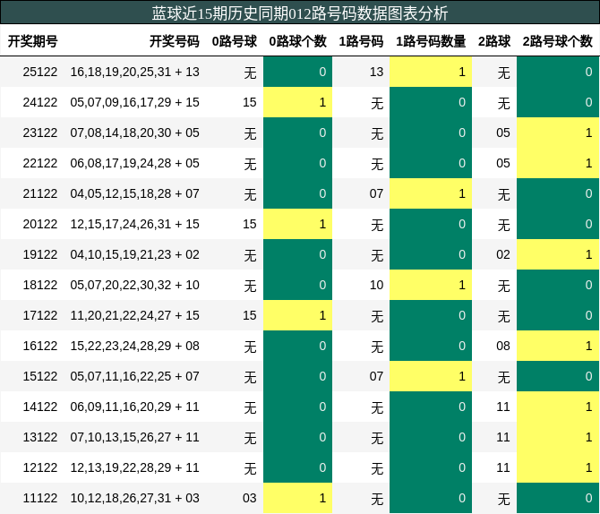The height and width of the screenshot is (514, 600).
Task: Click numbers 05,07,11,16,22,25 + 07
Action: point(134,376)
